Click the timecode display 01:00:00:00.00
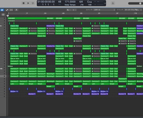Image resolution: width=143 pixels, height=118 pixels. point(46,2)
